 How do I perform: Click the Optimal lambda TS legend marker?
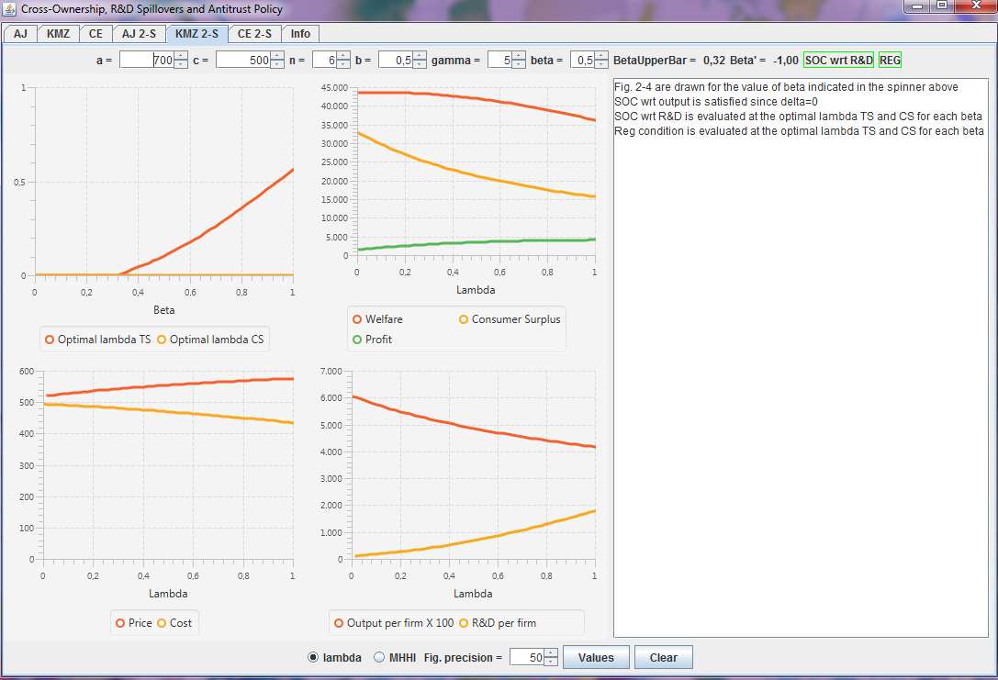(50, 340)
